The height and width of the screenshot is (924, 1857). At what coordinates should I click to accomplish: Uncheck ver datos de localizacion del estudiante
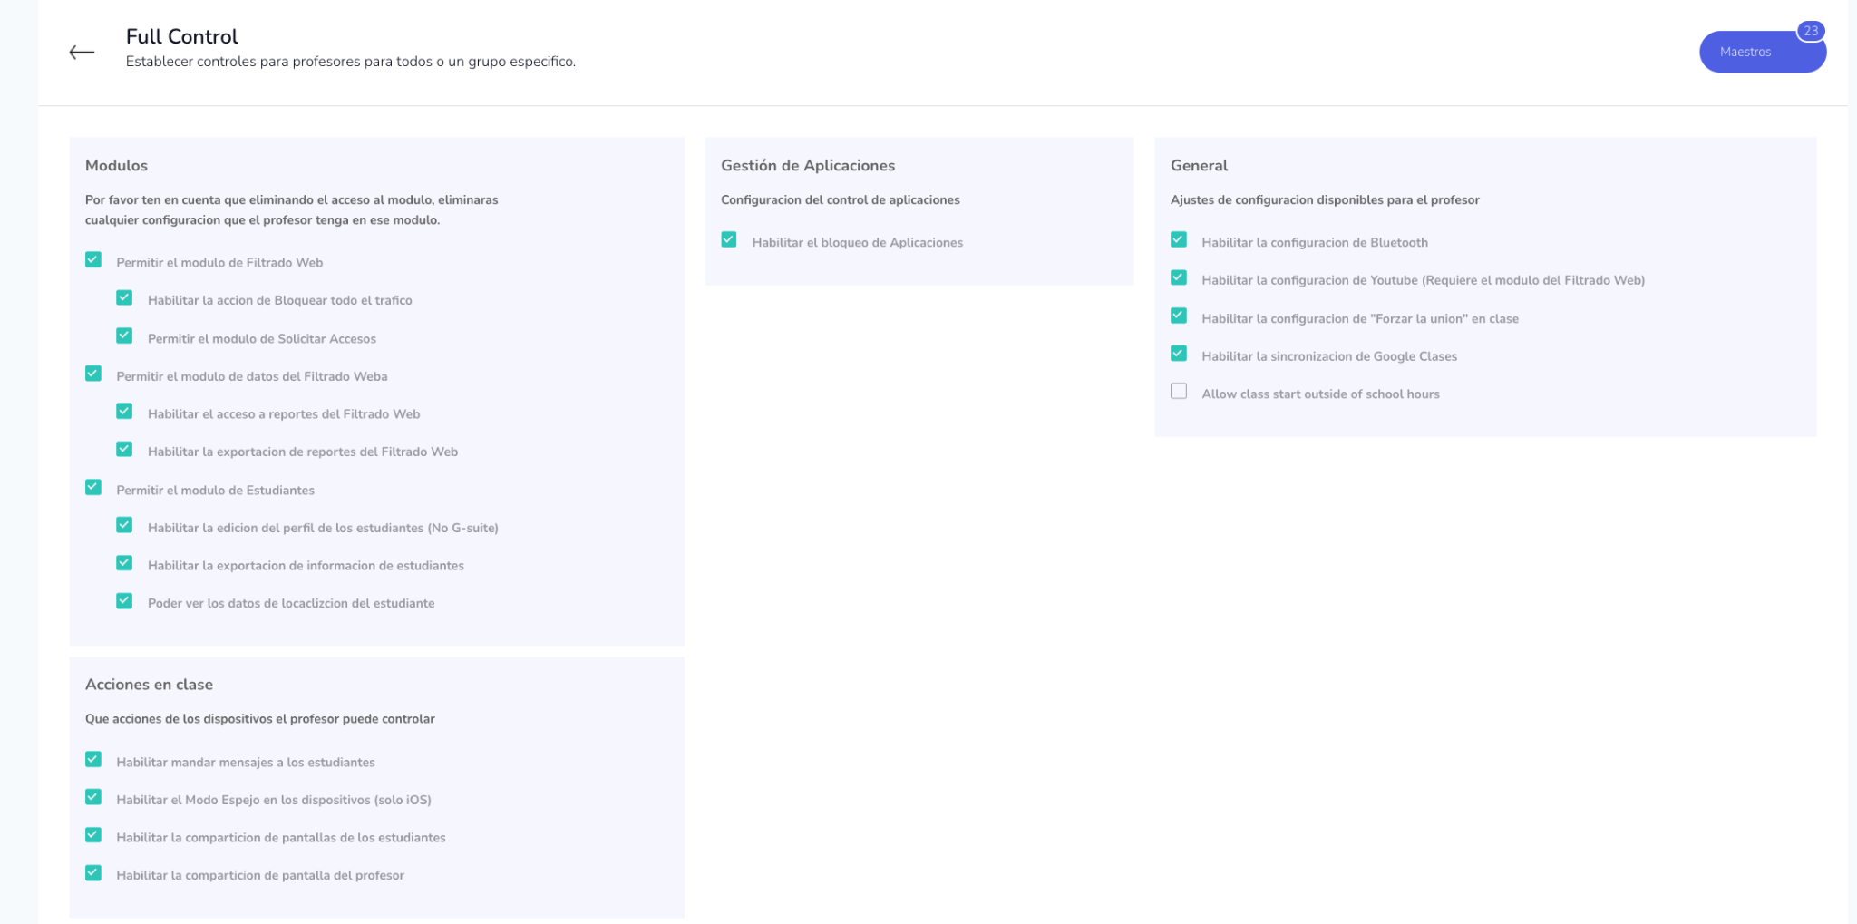[124, 601]
